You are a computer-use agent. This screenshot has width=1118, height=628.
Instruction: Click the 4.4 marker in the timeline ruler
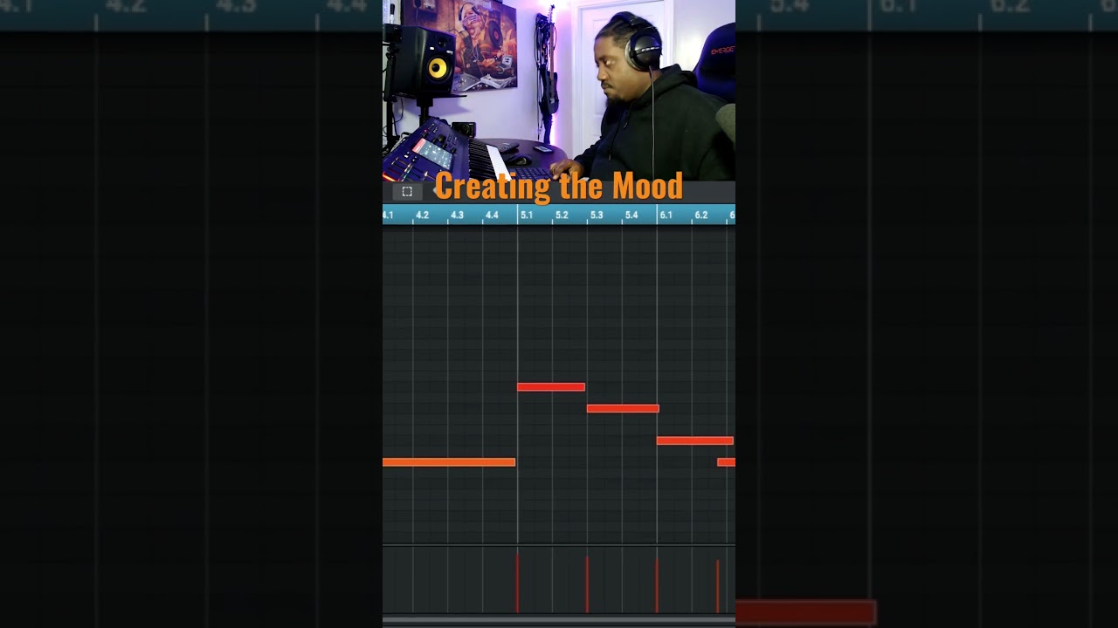tap(492, 215)
